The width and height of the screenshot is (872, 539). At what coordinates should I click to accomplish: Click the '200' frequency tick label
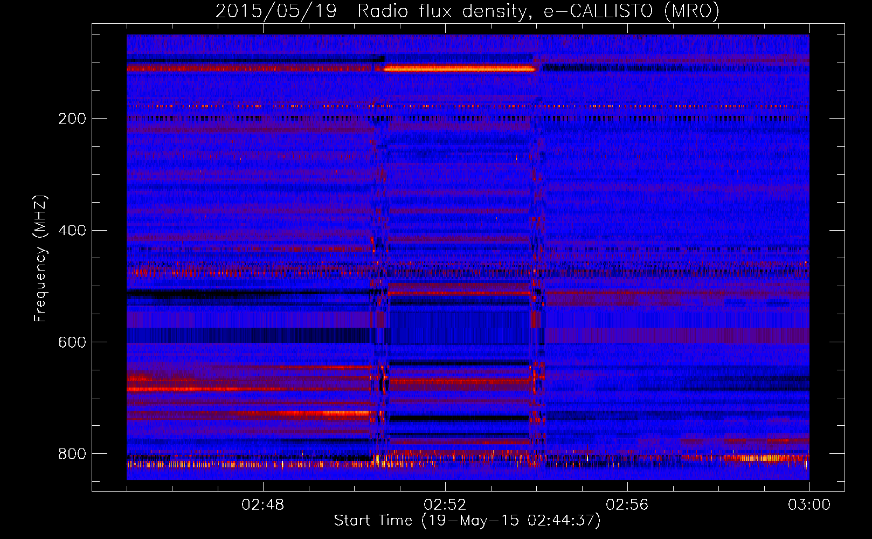[x=72, y=119]
